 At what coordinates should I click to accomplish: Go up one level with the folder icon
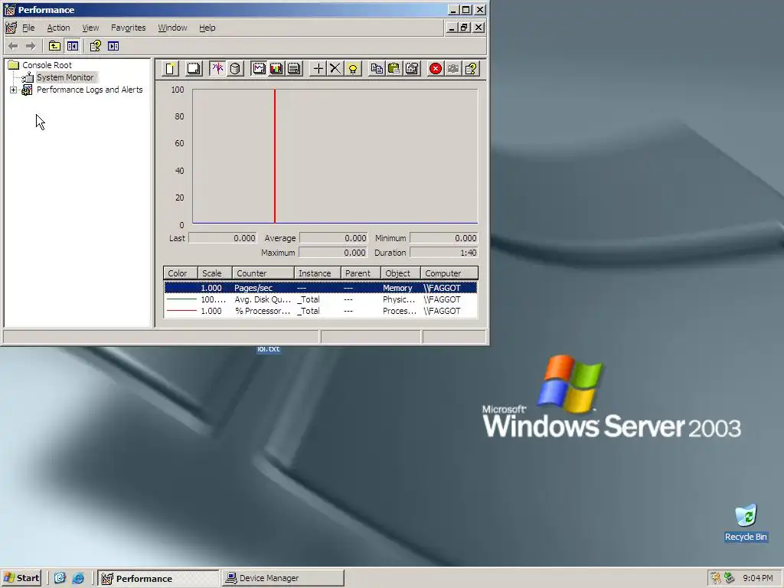click(x=54, y=46)
